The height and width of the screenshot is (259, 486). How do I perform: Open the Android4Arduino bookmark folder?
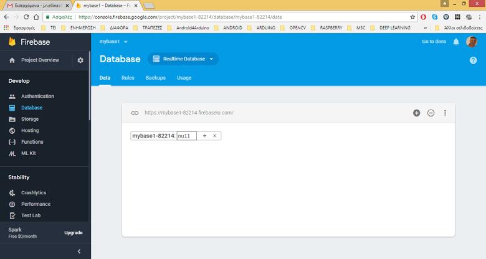188,28
